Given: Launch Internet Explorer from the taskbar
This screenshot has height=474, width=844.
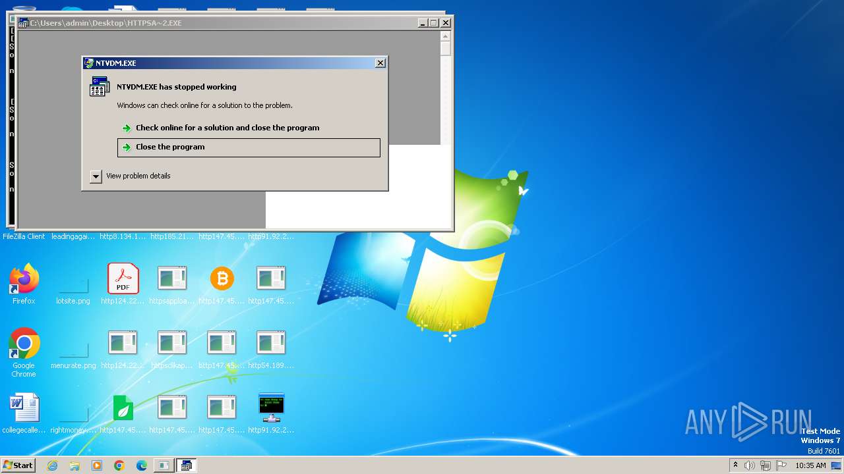Looking at the screenshot, I should 52,465.
